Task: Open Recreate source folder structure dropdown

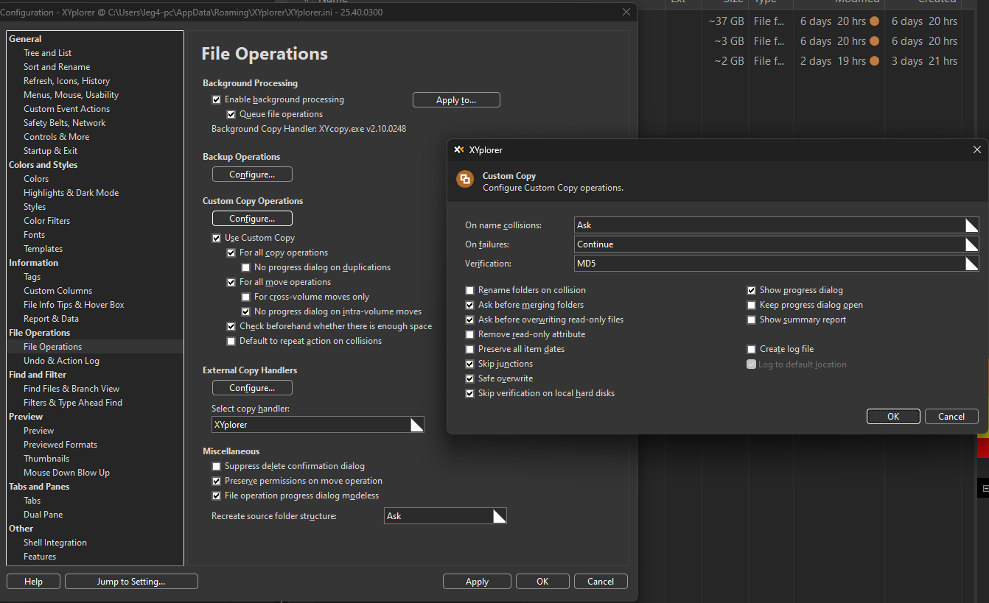Action: click(x=445, y=516)
